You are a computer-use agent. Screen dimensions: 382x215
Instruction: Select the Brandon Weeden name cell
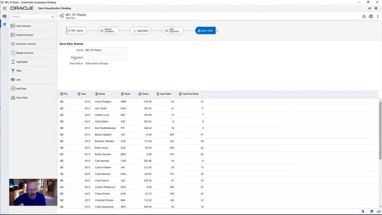click(x=104, y=141)
